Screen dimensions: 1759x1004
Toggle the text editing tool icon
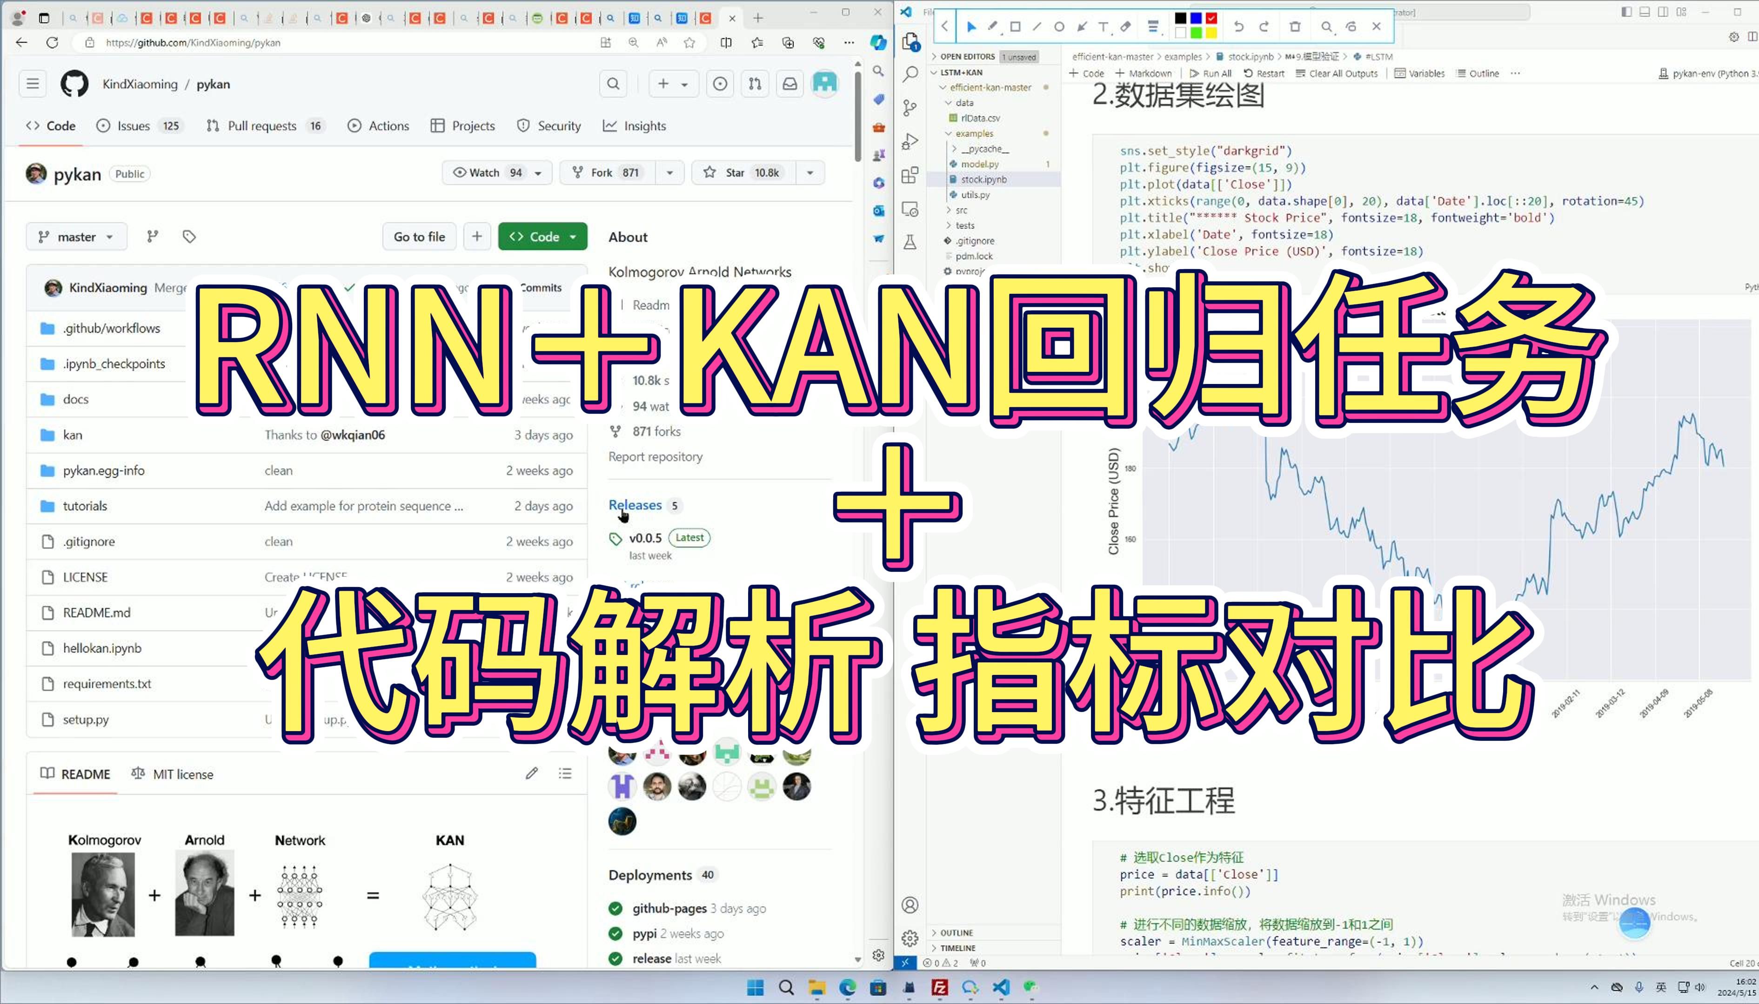click(1101, 26)
